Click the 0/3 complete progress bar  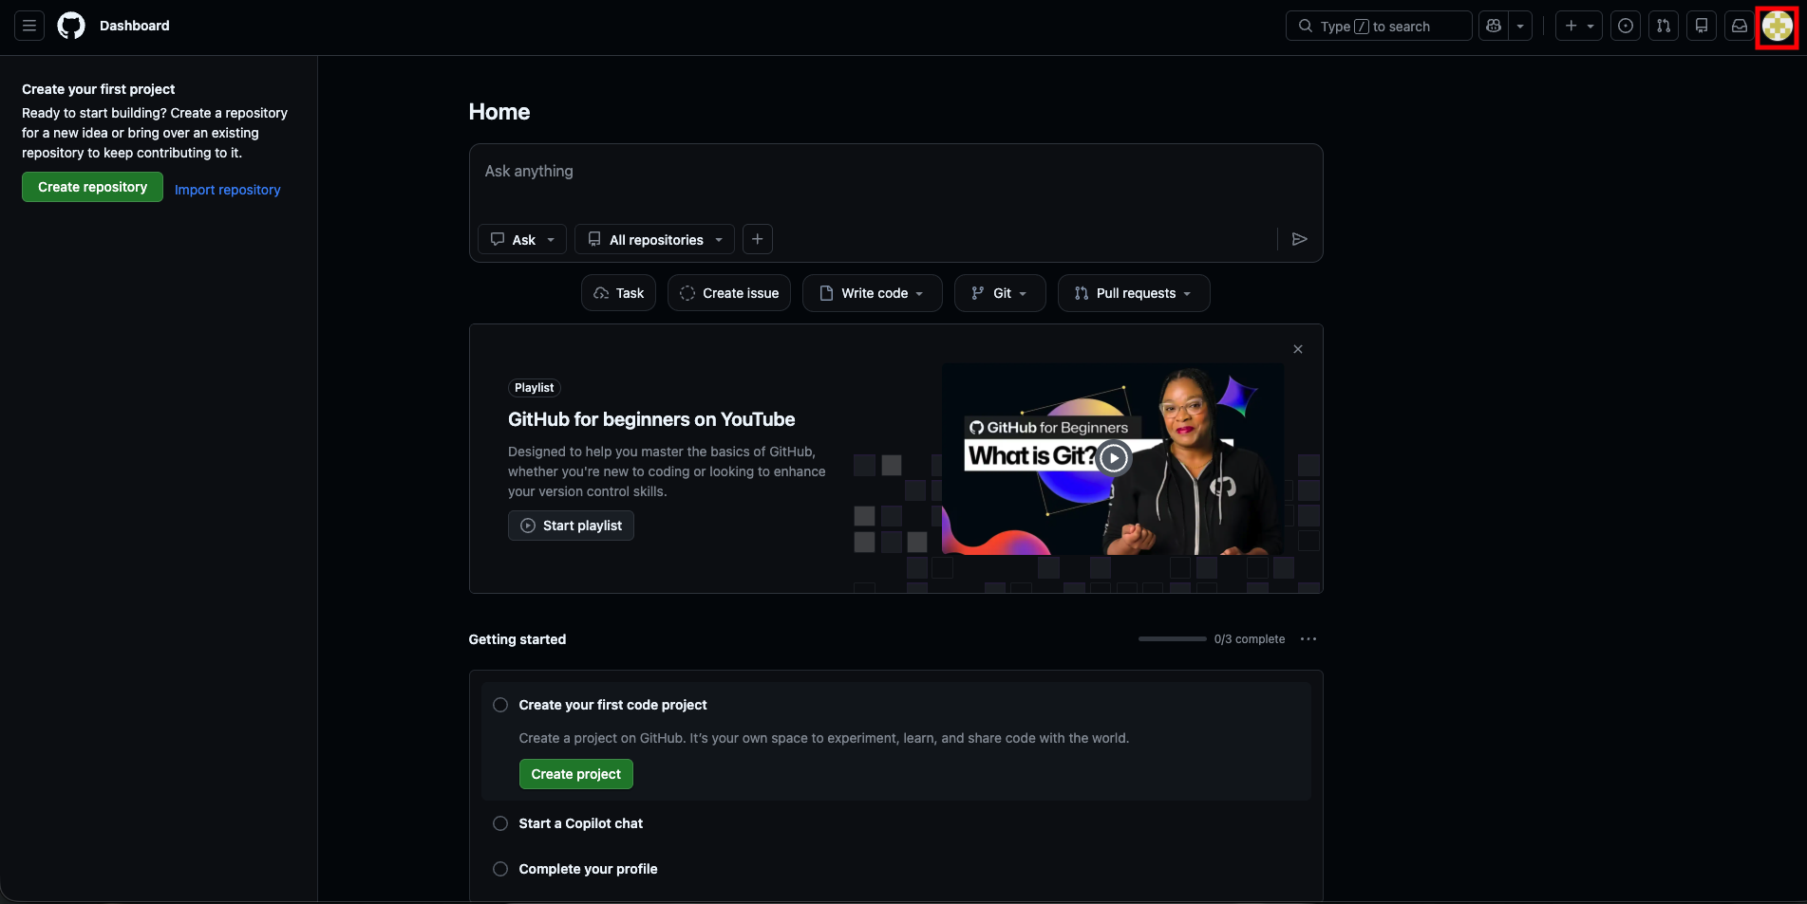click(1171, 638)
